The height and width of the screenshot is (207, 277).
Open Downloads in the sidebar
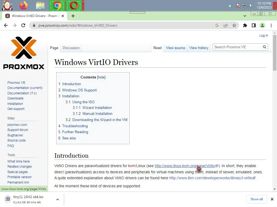15,98
